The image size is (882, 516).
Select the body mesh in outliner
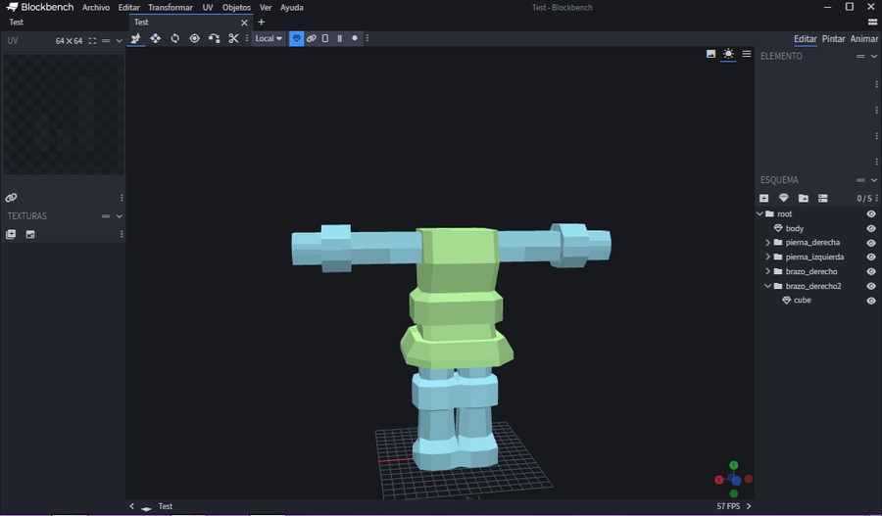click(x=794, y=228)
